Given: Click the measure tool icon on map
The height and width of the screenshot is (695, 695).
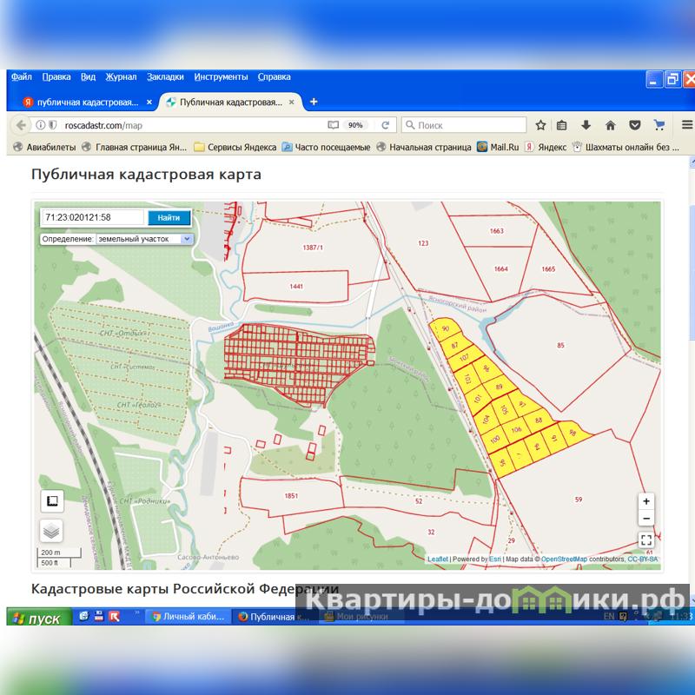Looking at the screenshot, I should coord(51,501).
